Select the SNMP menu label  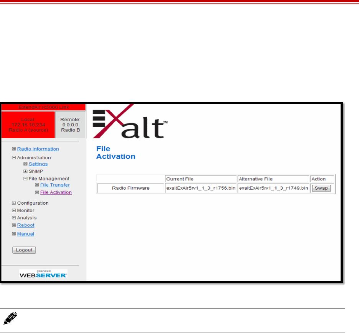(36, 171)
